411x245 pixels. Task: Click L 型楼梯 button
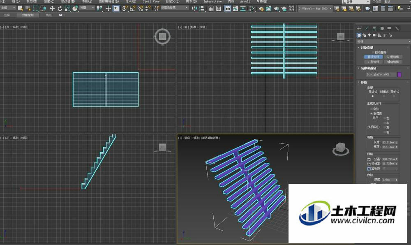(393, 57)
